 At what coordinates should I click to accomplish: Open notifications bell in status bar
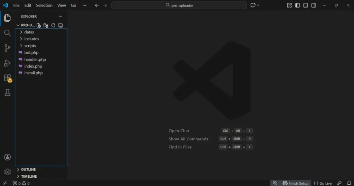click(349, 183)
